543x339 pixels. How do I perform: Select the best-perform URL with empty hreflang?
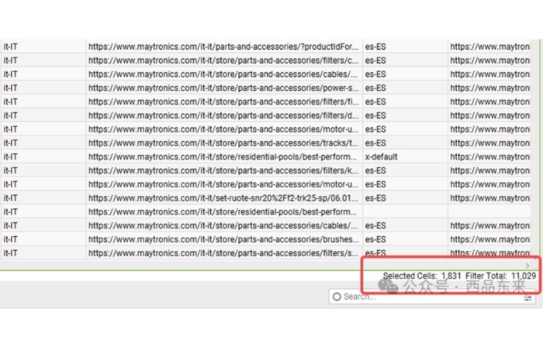(223, 212)
